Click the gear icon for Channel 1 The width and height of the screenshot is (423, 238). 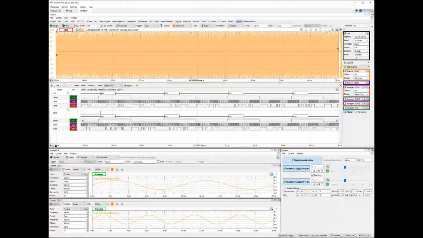367,71
